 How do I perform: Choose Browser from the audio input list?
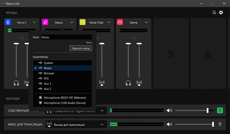pyautogui.click(x=49, y=73)
